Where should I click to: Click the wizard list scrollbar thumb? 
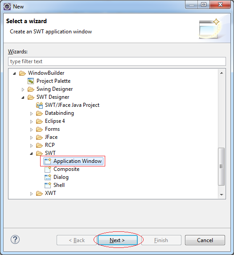pos(222,166)
